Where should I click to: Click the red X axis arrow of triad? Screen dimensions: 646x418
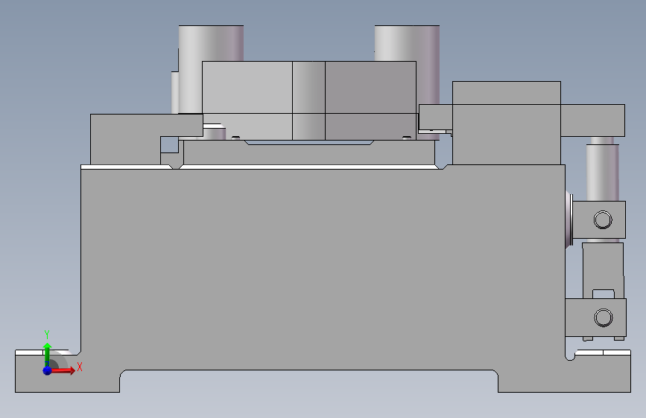(x=62, y=370)
